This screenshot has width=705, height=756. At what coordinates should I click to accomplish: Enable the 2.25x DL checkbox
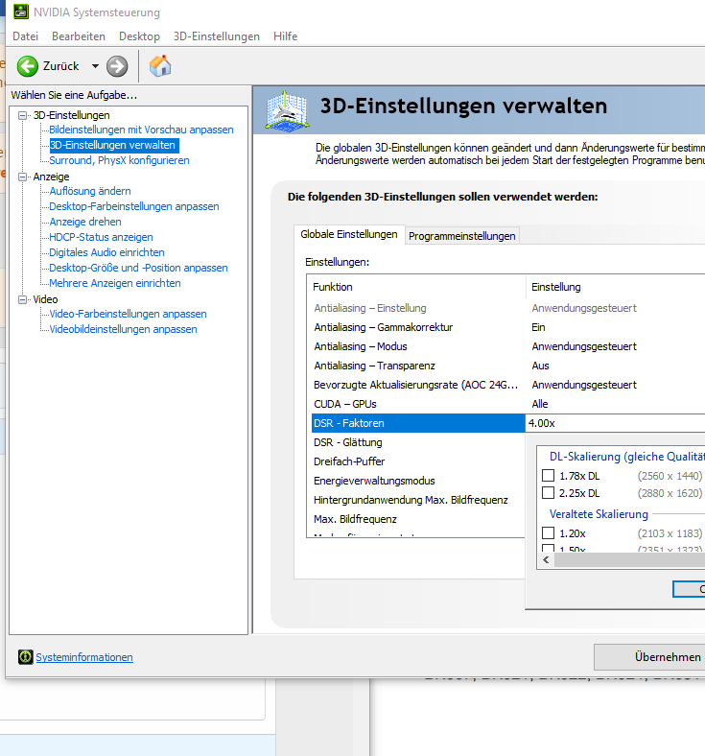pyautogui.click(x=548, y=493)
